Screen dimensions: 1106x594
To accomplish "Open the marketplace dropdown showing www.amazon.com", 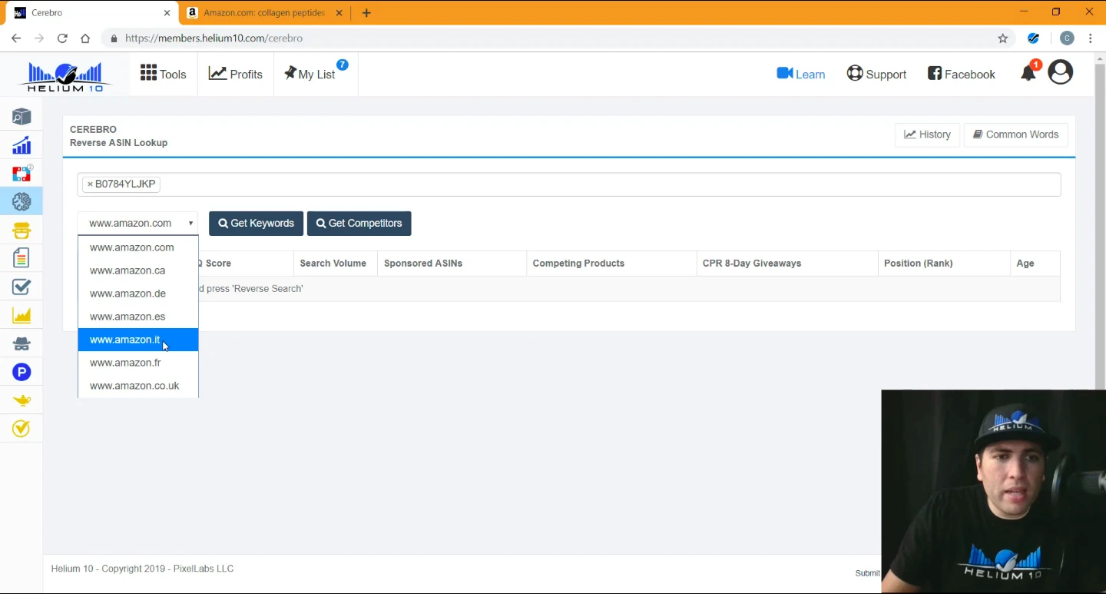I will [x=137, y=223].
